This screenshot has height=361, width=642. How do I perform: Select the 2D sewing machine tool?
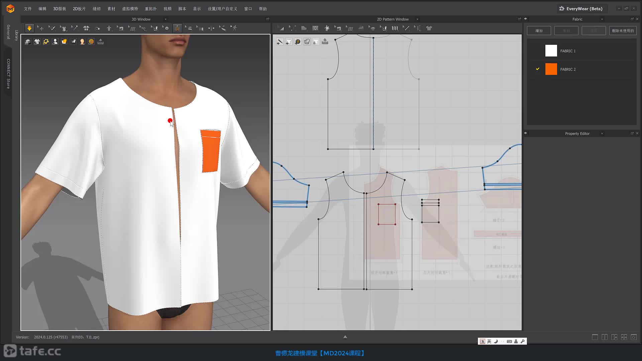[338, 28]
